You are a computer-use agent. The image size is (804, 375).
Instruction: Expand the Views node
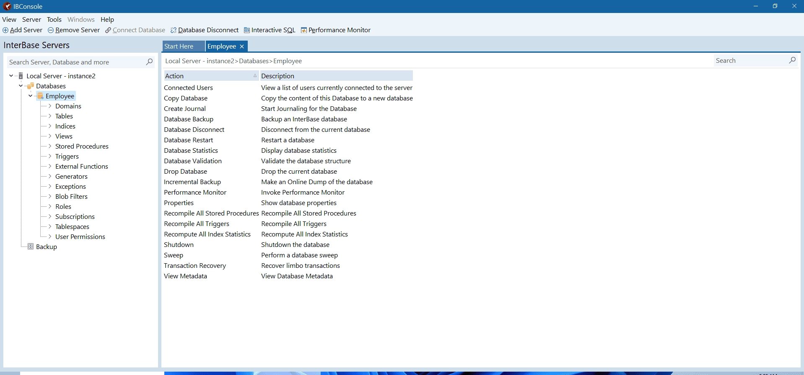tap(50, 136)
